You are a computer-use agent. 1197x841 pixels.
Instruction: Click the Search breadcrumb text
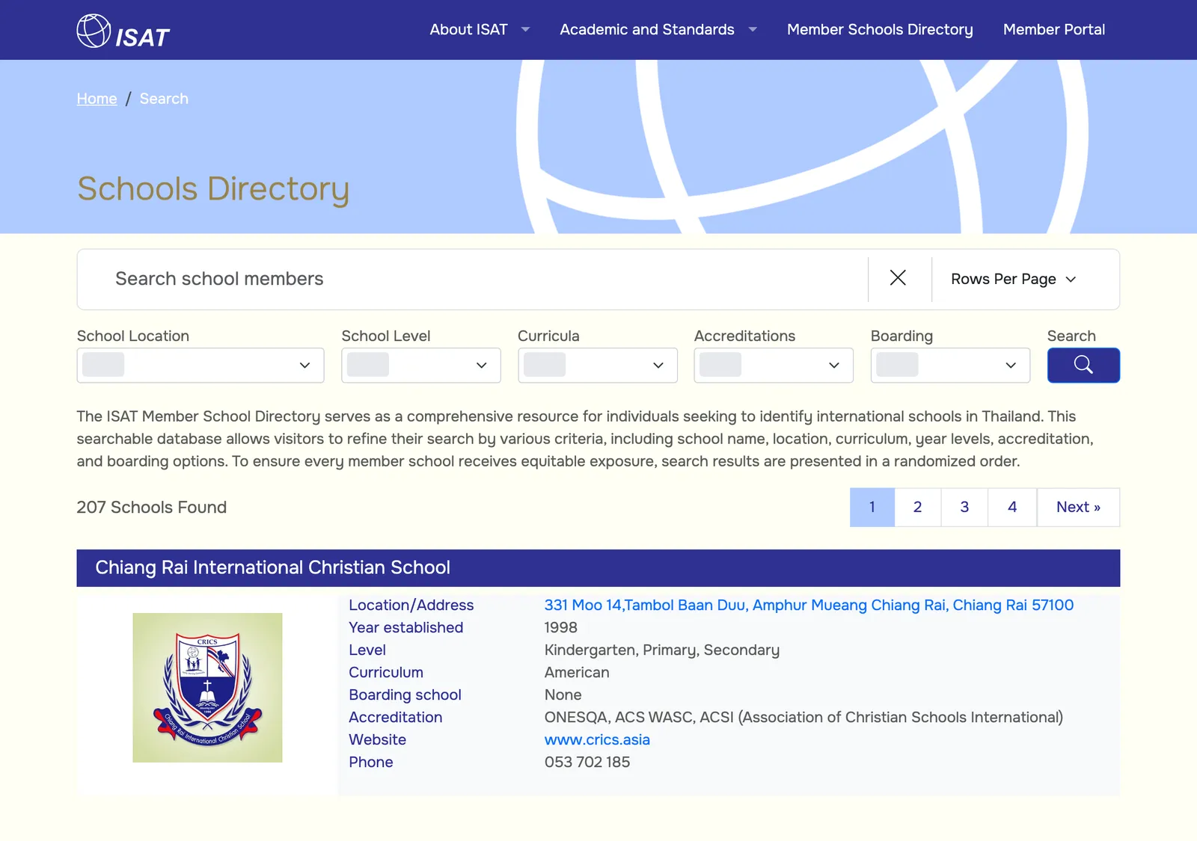click(x=164, y=99)
